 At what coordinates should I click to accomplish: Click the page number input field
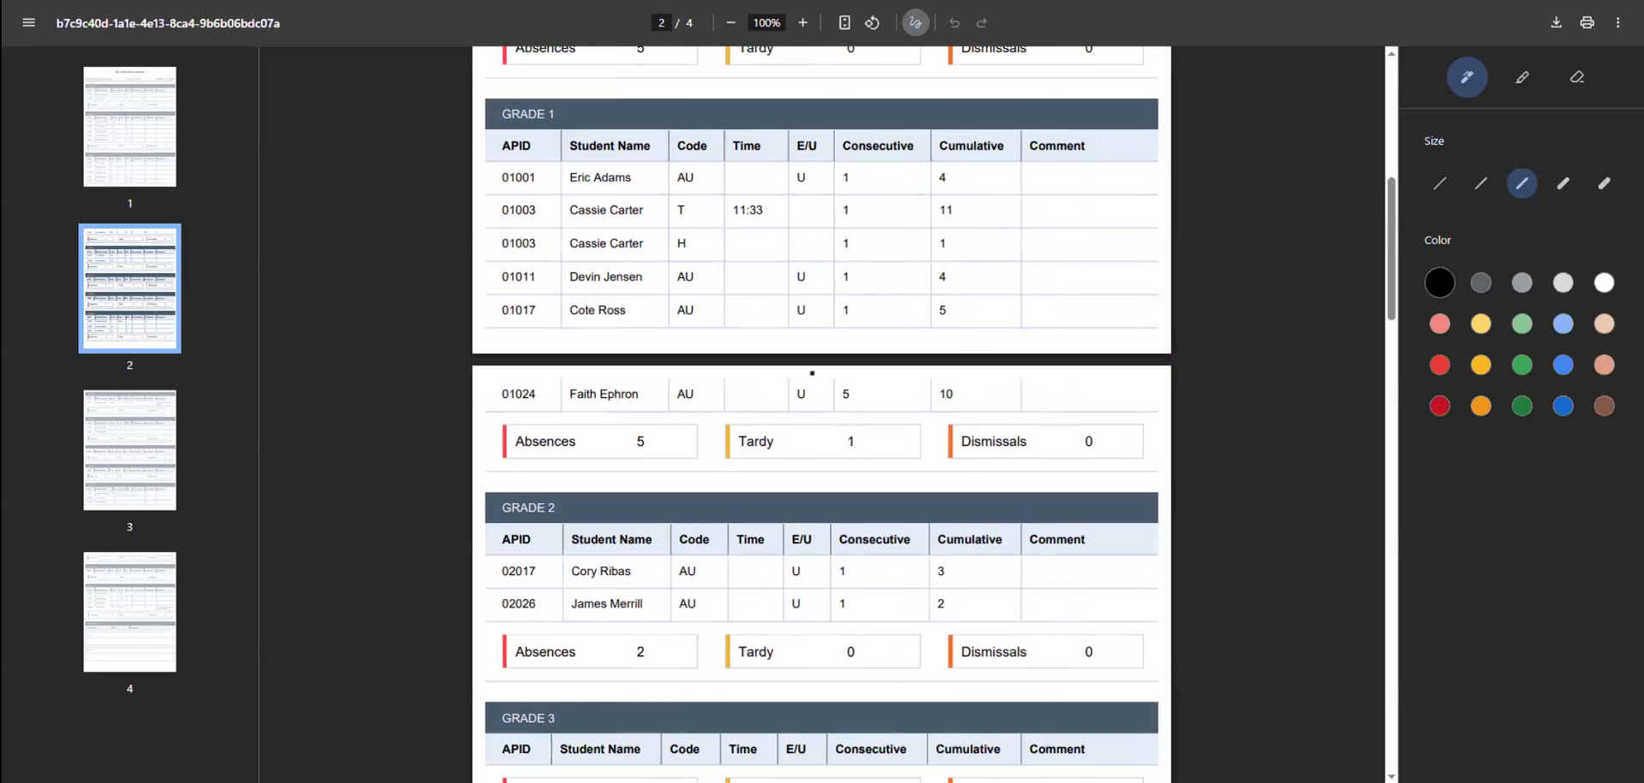tap(659, 23)
